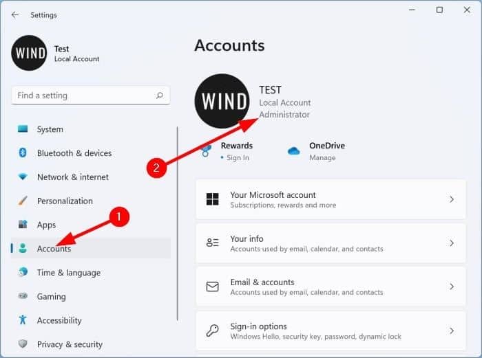Open the Rewards heading link

coord(237,146)
